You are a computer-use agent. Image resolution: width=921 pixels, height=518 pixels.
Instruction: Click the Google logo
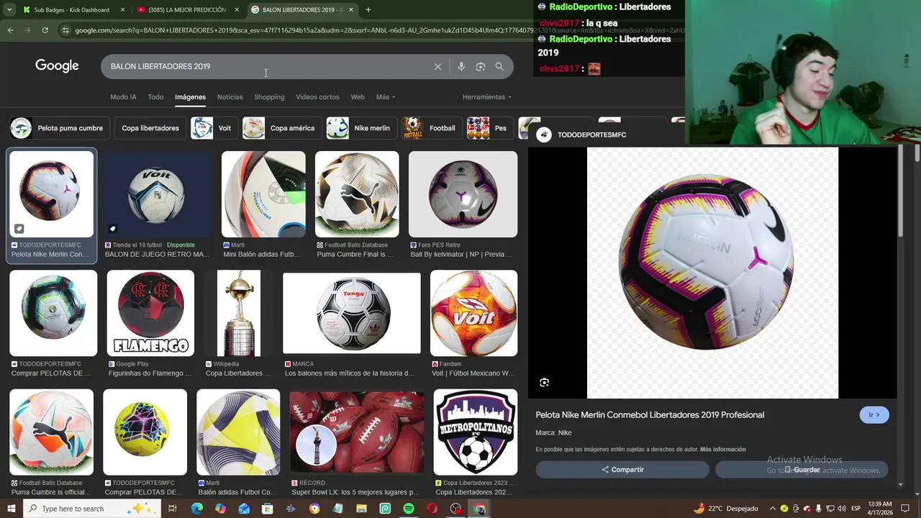pos(57,66)
